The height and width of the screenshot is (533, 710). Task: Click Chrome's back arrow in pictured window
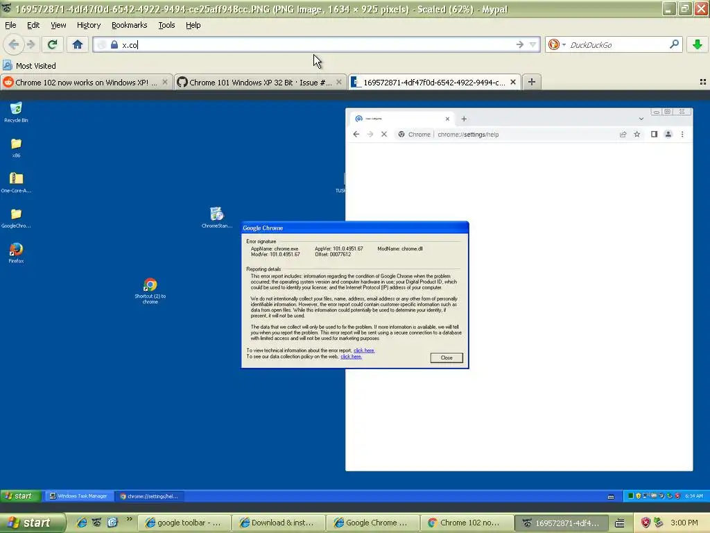coord(356,134)
